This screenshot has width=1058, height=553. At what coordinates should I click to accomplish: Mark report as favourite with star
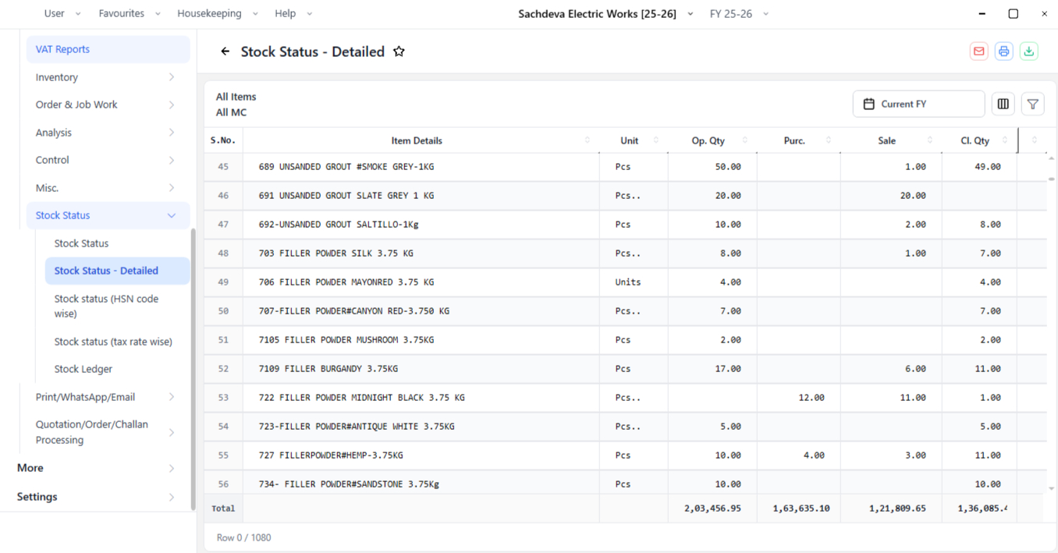point(399,51)
